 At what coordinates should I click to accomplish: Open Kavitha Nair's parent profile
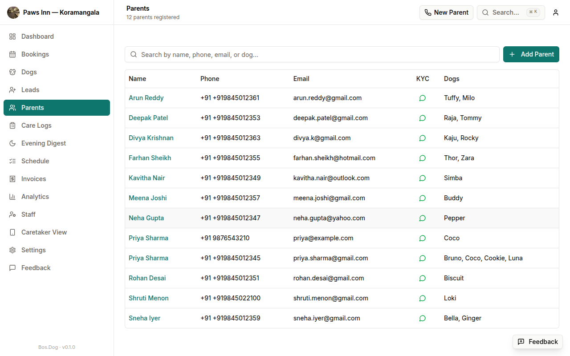tap(147, 178)
